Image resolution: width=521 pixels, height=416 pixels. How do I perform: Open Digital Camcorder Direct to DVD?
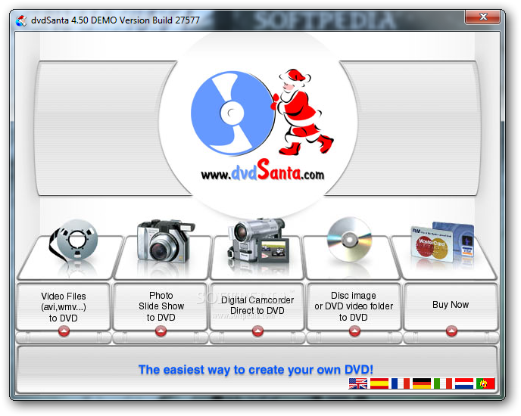click(257, 306)
